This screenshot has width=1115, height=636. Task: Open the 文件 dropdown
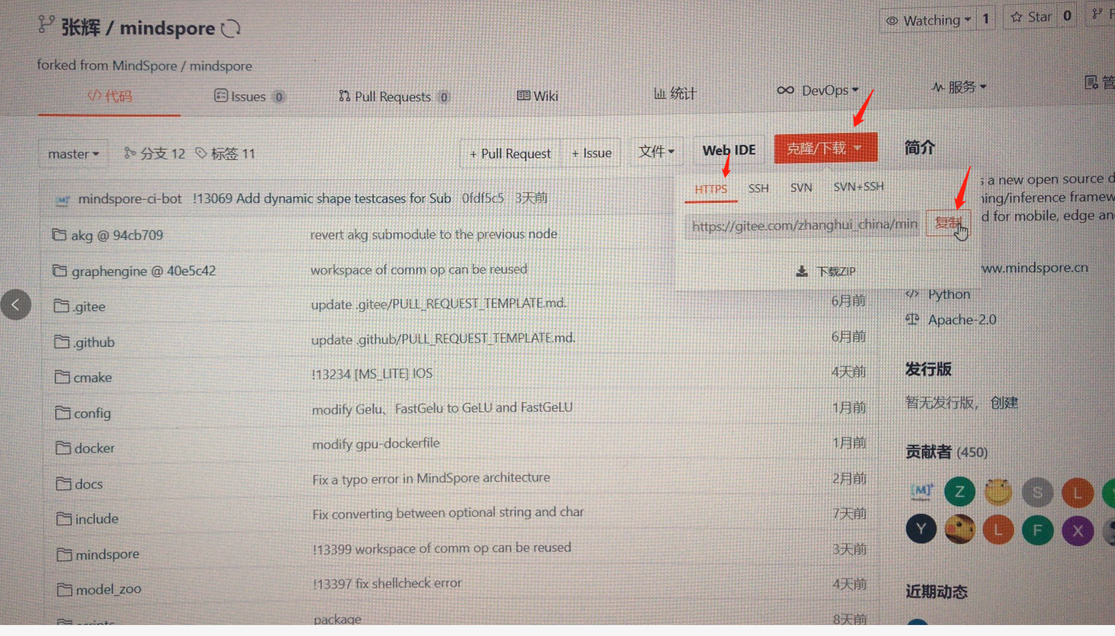click(x=657, y=151)
